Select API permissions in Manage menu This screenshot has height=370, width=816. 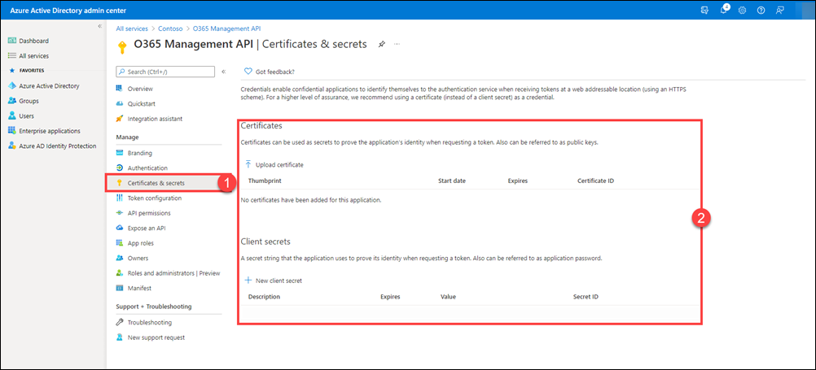tap(149, 213)
